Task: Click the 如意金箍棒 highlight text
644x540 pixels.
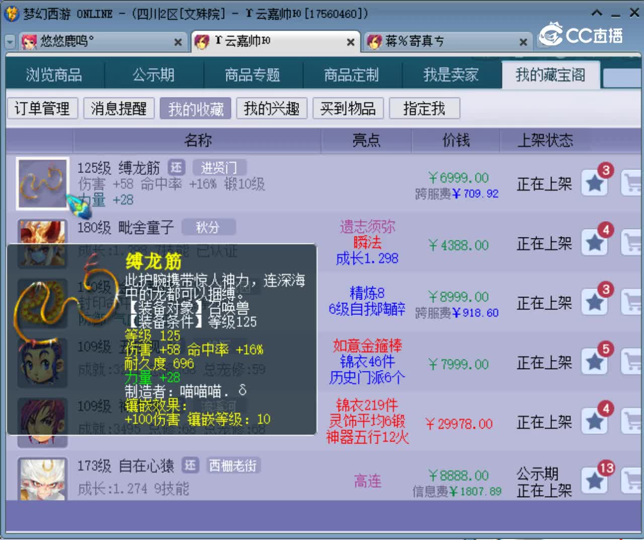Action: click(367, 346)
